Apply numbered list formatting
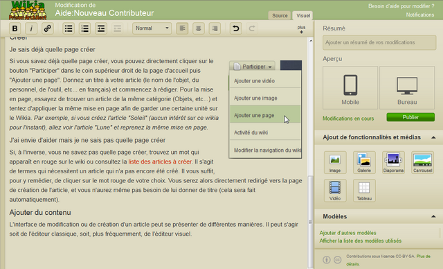443x269 pixels. pos(84,28)
